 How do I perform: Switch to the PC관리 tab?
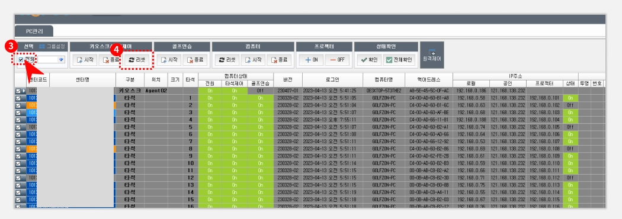point(34,31)
